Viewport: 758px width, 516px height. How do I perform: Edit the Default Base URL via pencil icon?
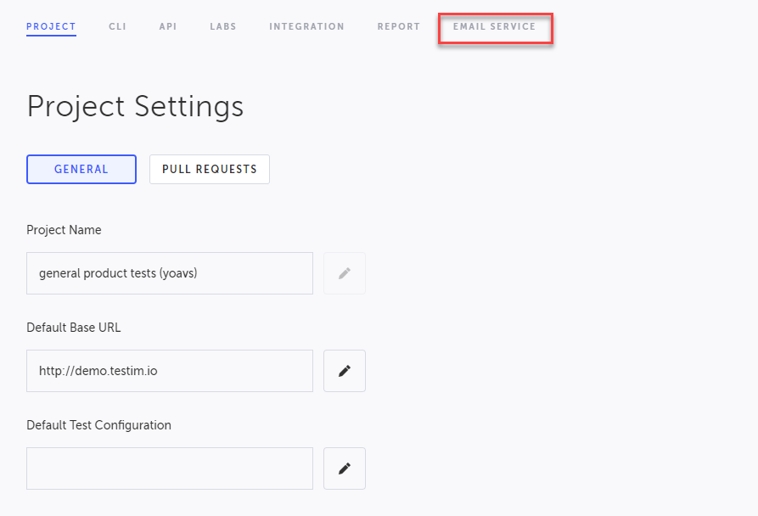[344, 371]
